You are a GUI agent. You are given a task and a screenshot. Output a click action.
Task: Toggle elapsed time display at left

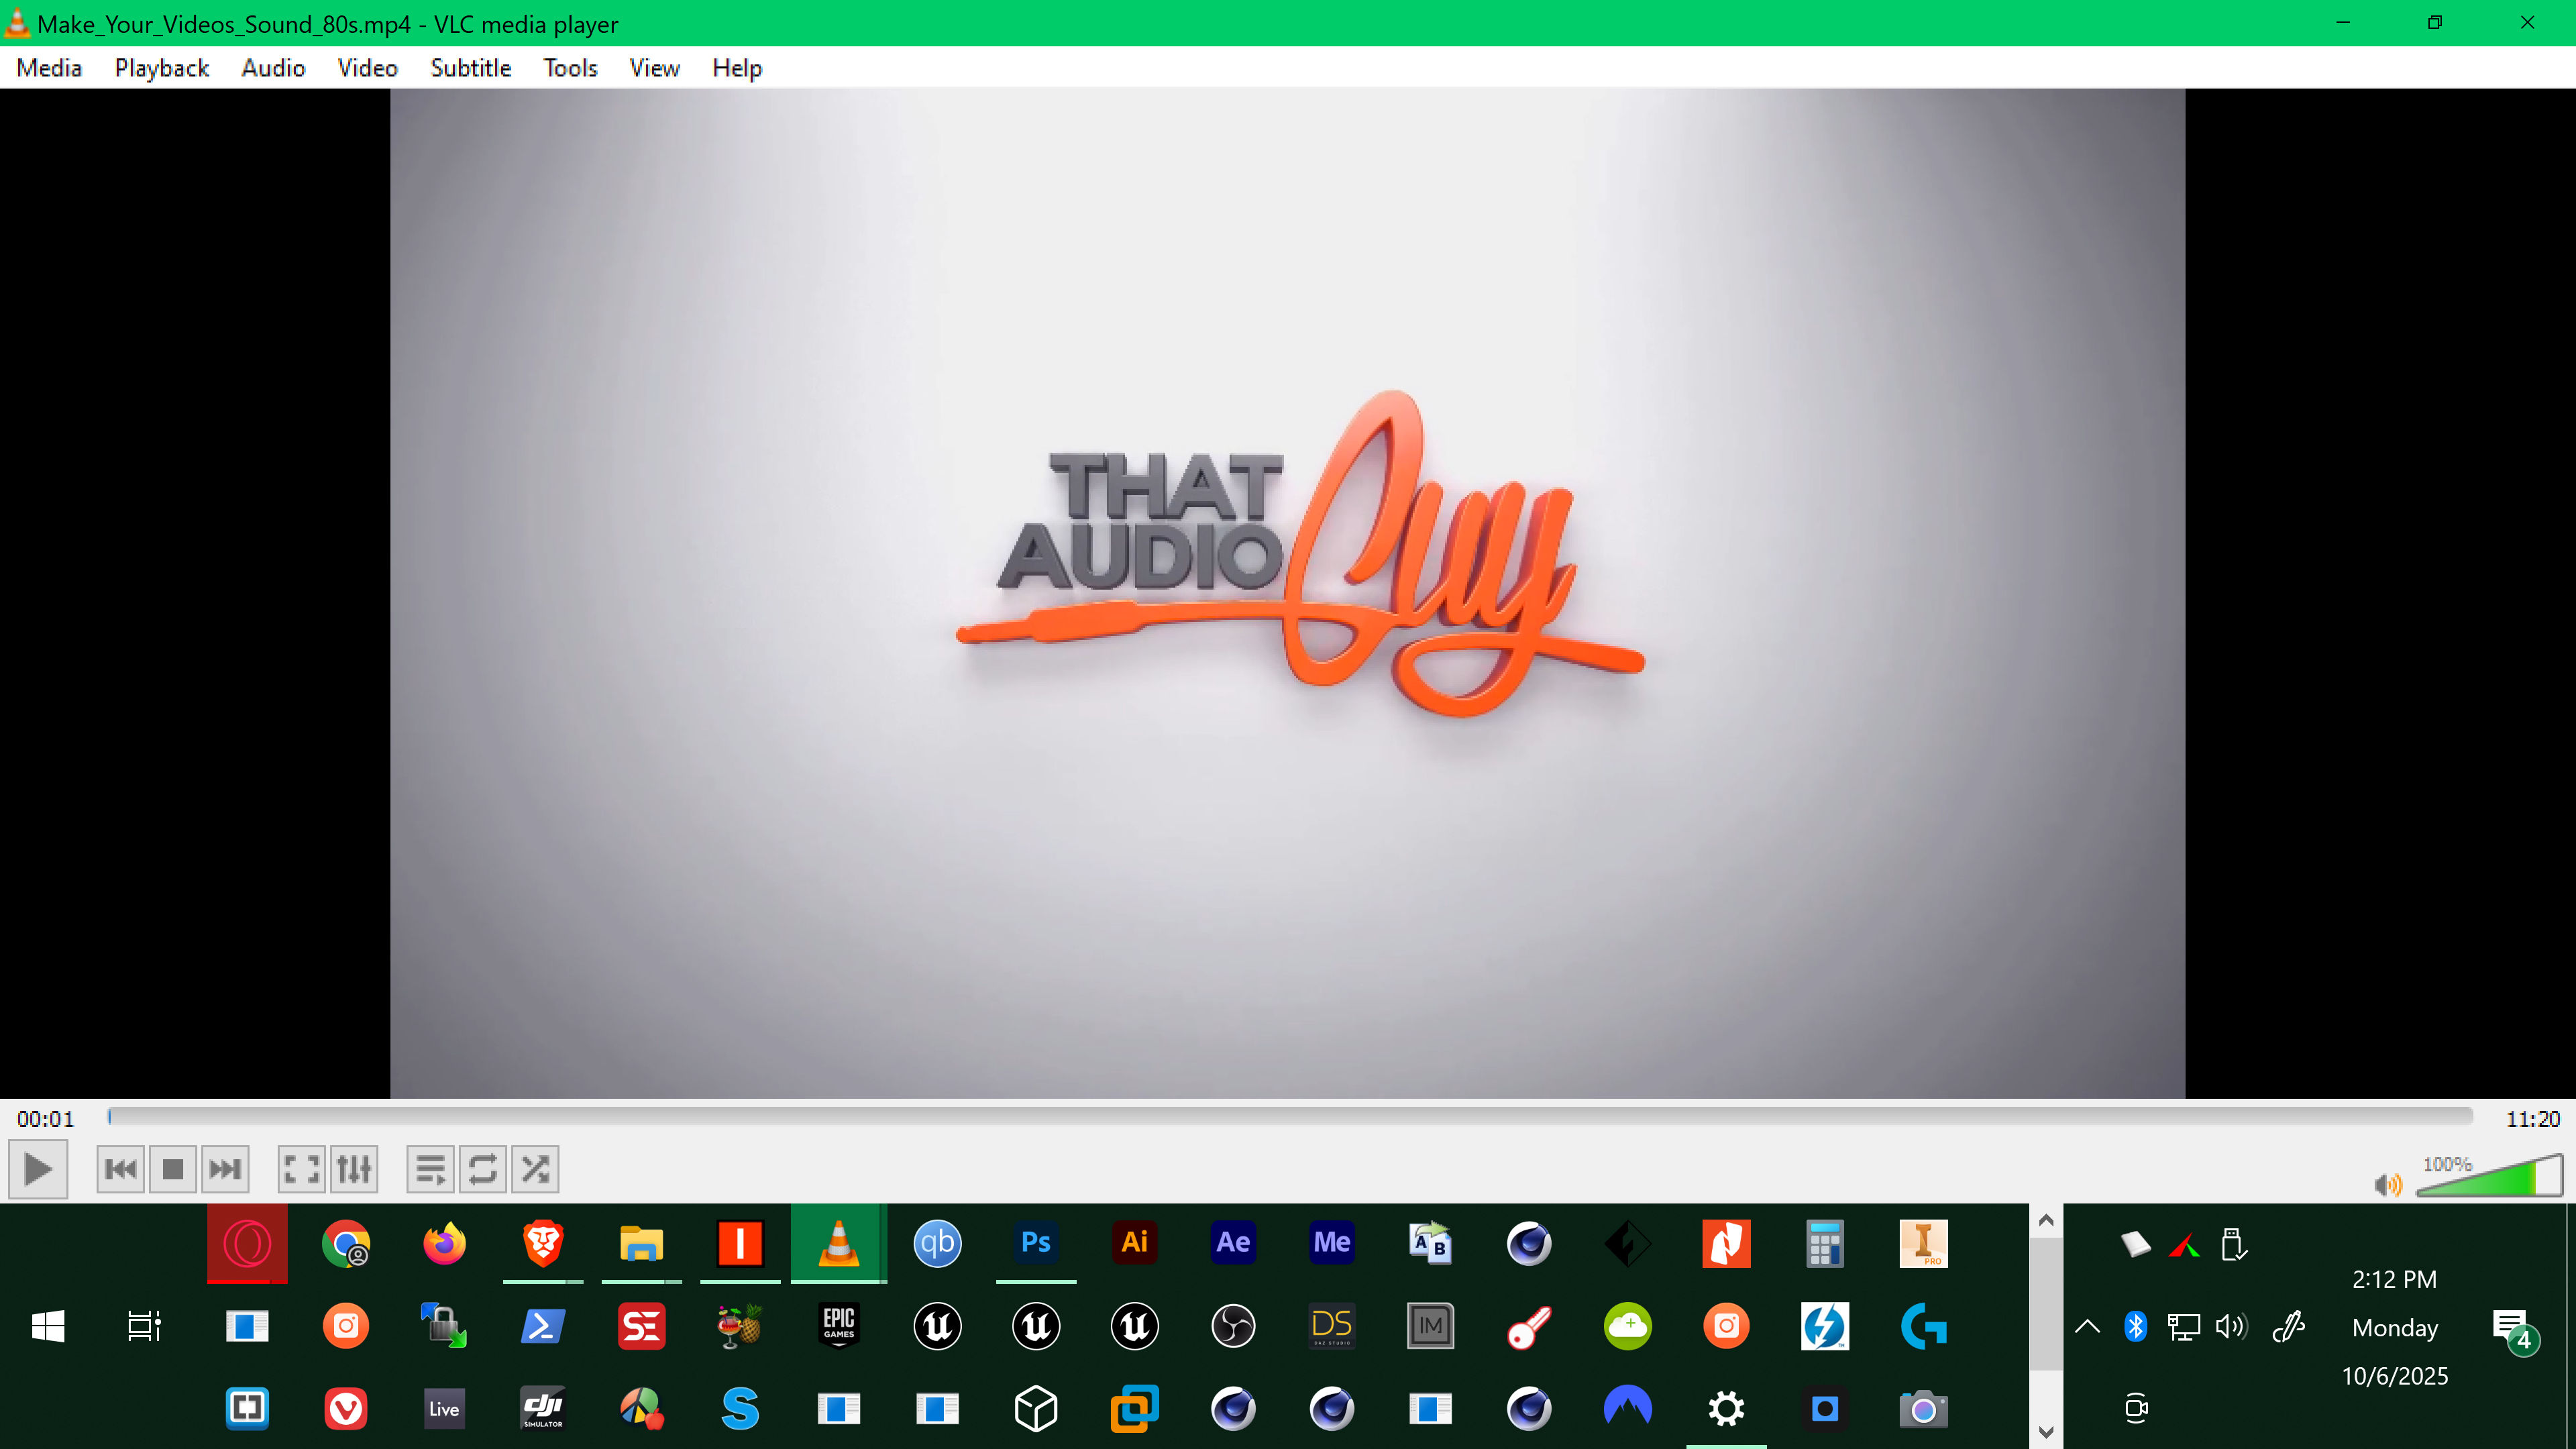pyautogui.click(x=46, y=1119)
